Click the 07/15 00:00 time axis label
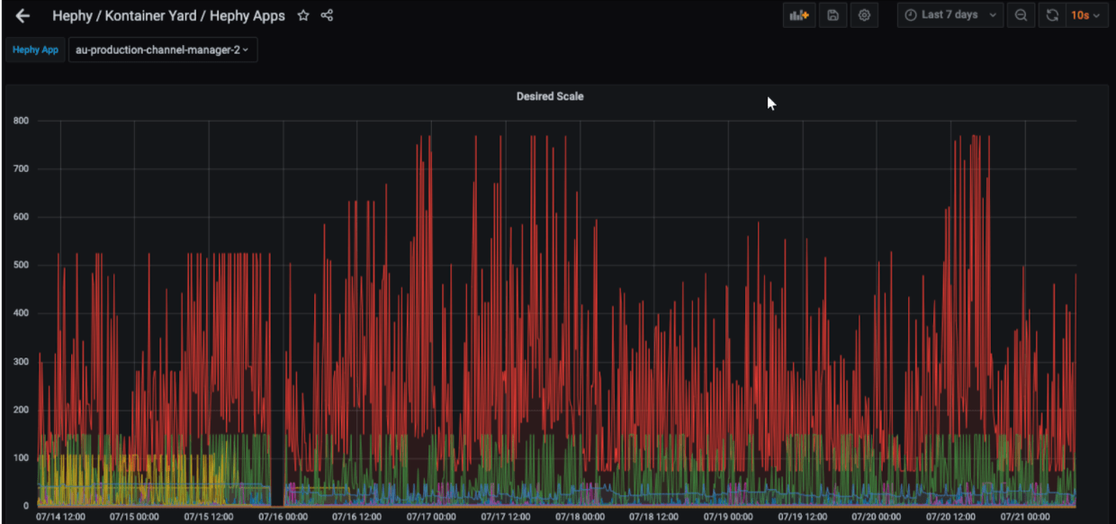This screenshot has height=524, width=1116. [x=135, y=517]
